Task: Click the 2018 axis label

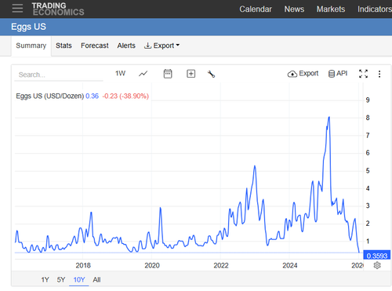Action: coord(83,266)
